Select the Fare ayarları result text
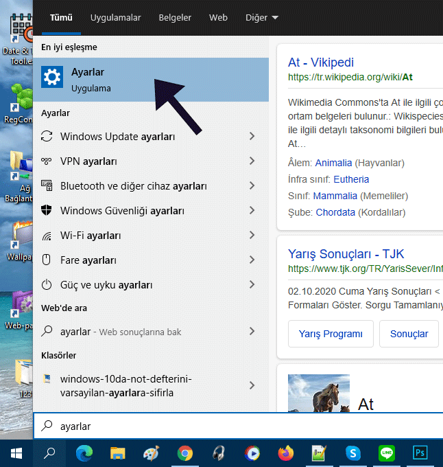The width and height of the screenshot is (443, 467). pyautogui.click(x=88, y=260)
